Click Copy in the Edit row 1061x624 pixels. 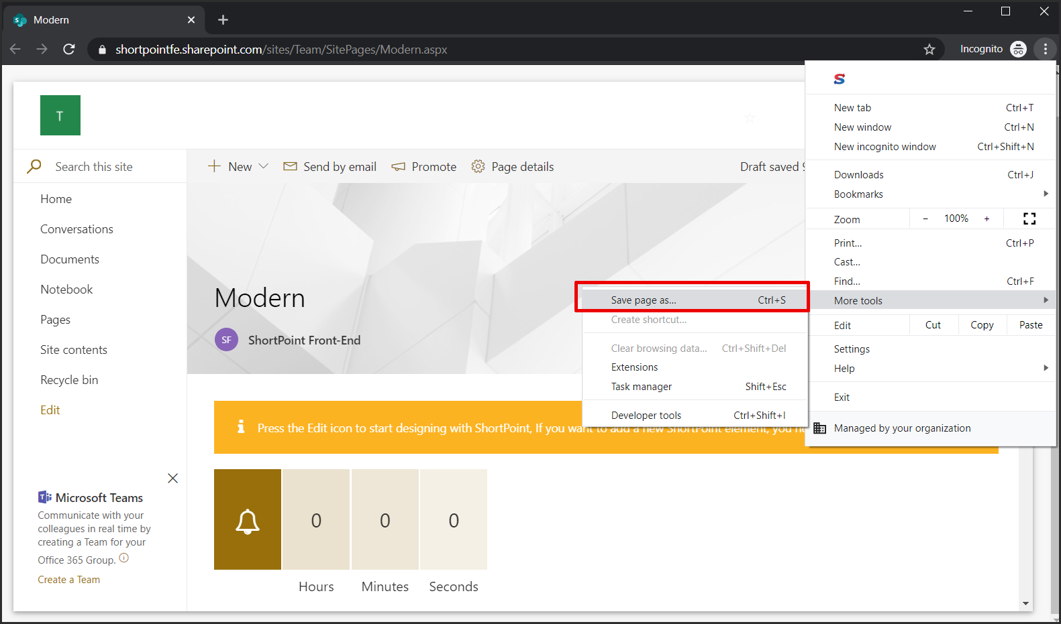tap(982, 325)
